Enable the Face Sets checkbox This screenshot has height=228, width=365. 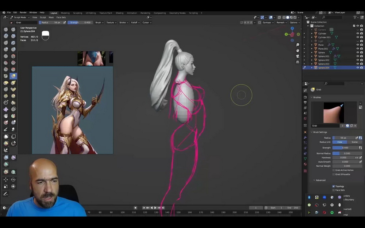pyautogui.click(x=334, y=190)
